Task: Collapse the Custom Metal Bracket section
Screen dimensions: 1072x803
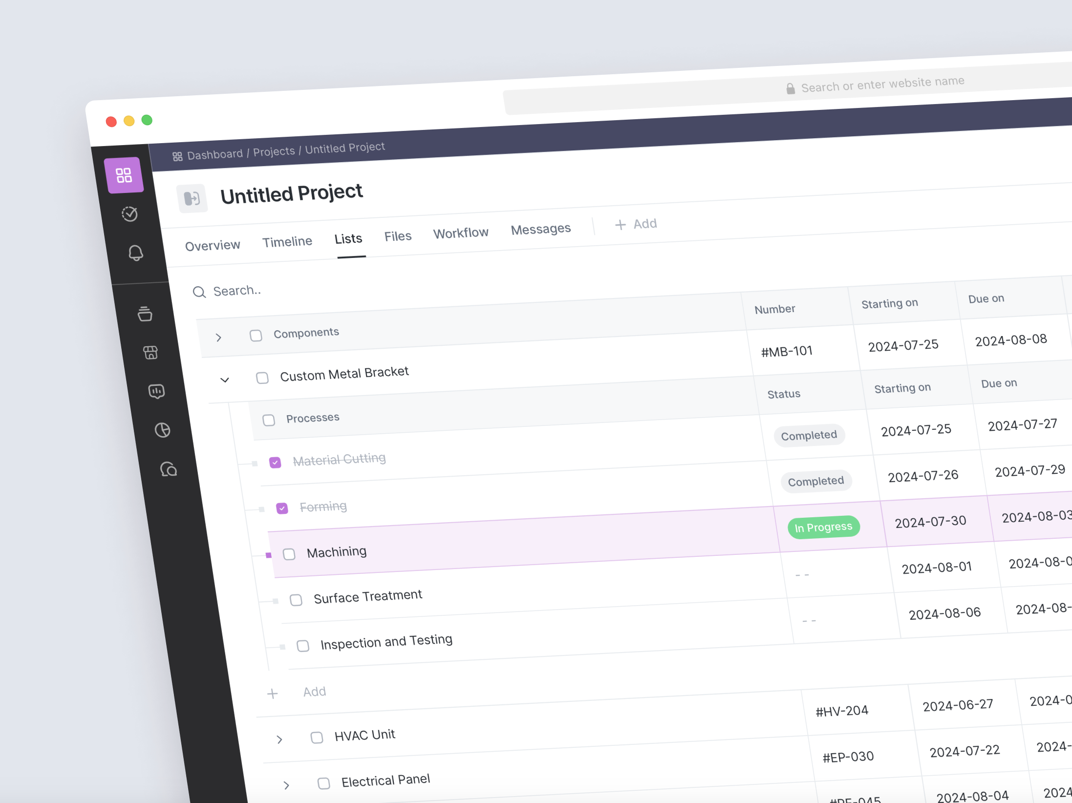Action: [225, 379]
